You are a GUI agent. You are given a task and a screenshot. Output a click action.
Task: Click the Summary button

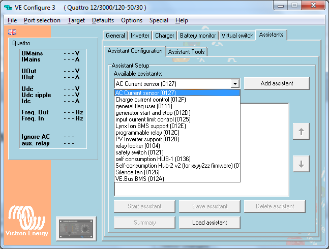pos(144,223)
